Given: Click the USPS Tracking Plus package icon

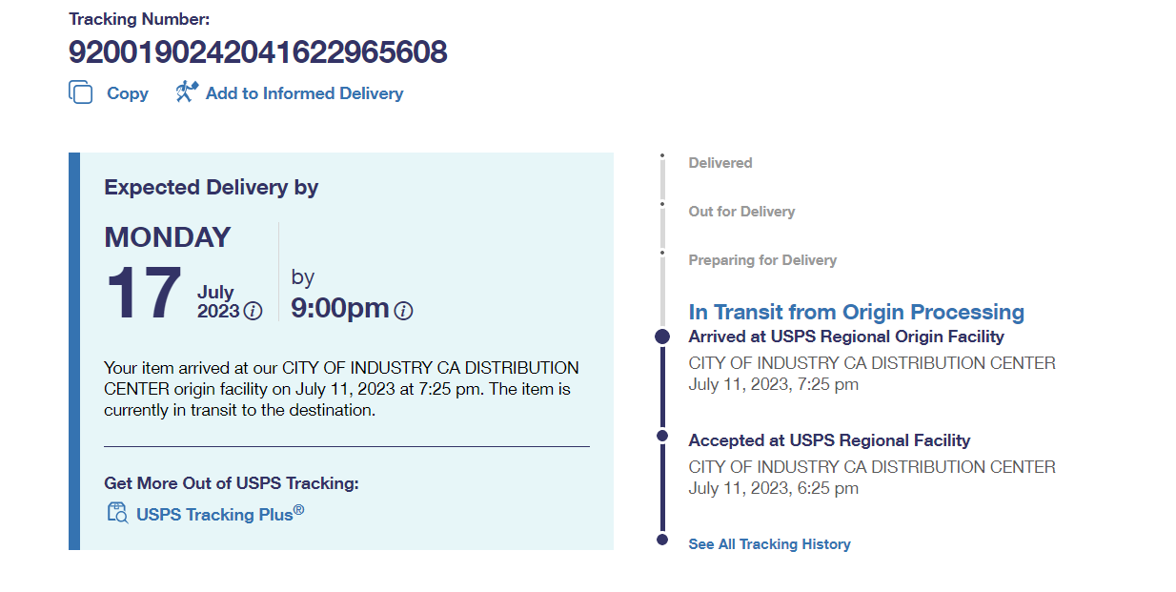Looking at the screenshot, I should (117, 513).
